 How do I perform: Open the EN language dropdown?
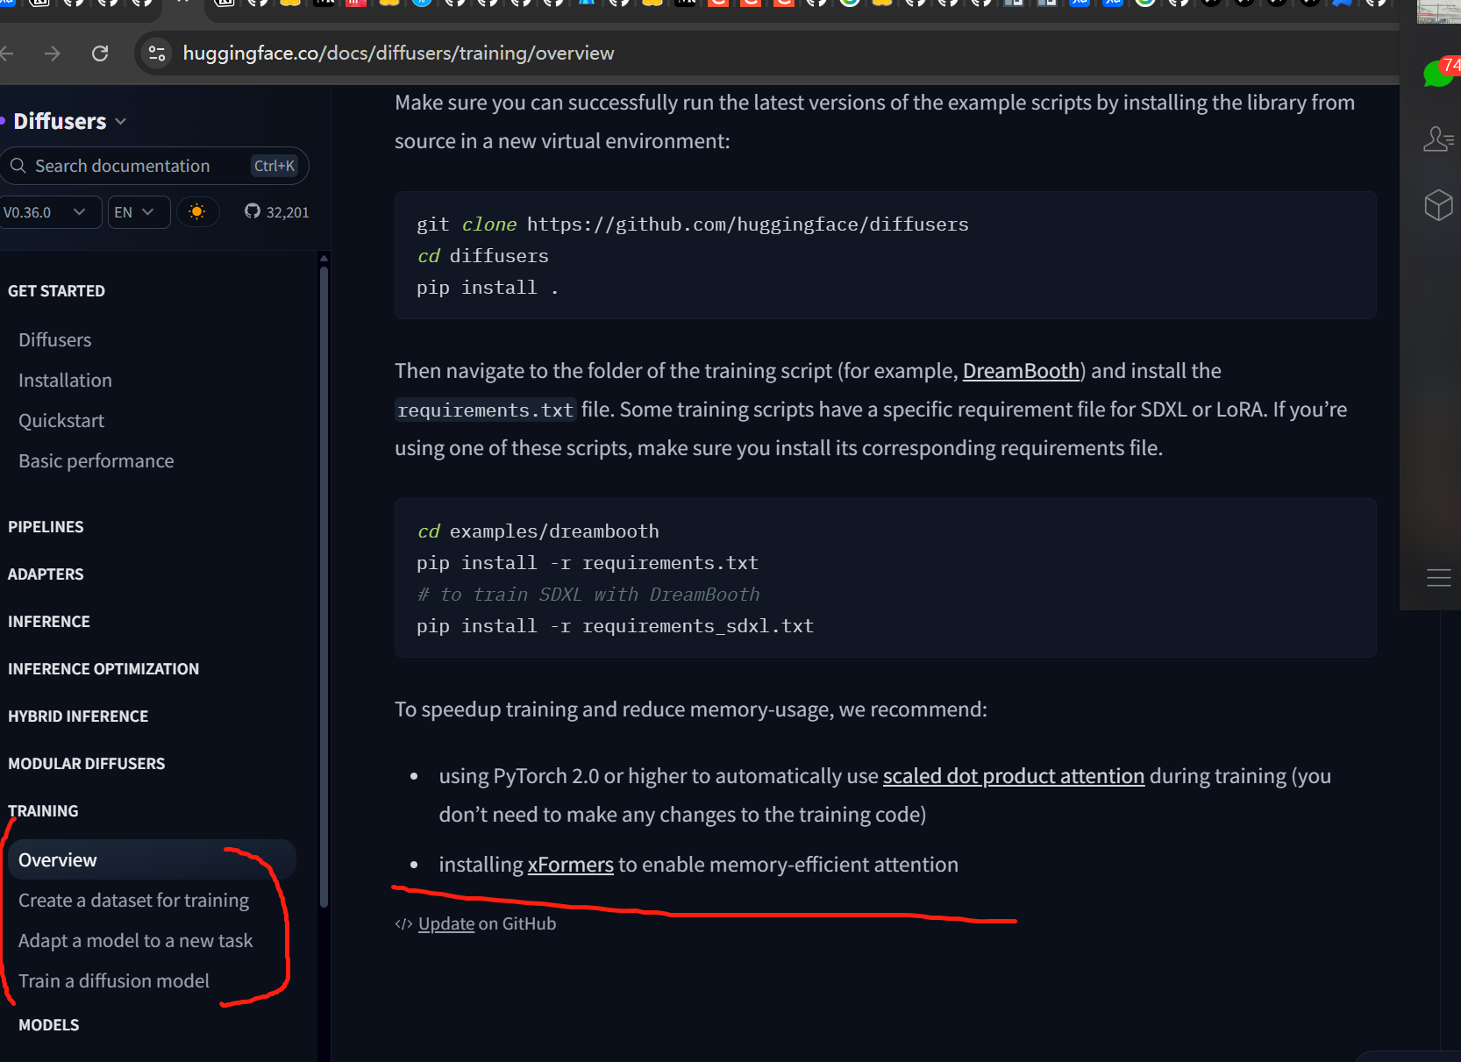139,212
